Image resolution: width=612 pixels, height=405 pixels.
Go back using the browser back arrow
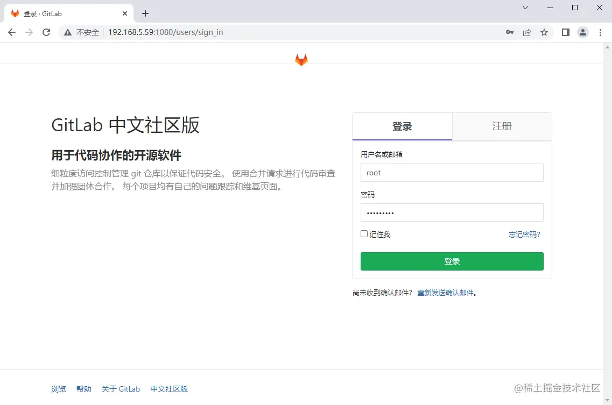pyautogui.click(x=12, y=32)
